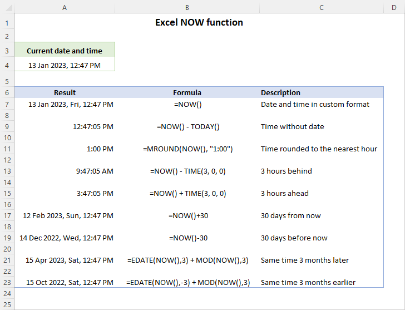Click the 'Description' column heading
405x310 pixels.
[322, 93]
